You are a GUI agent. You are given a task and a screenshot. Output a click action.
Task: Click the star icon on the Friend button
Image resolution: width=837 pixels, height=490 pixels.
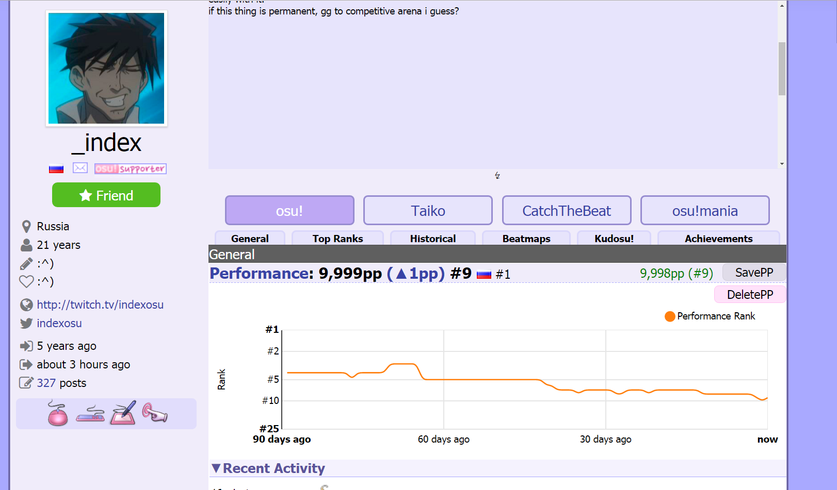[86, 195]
